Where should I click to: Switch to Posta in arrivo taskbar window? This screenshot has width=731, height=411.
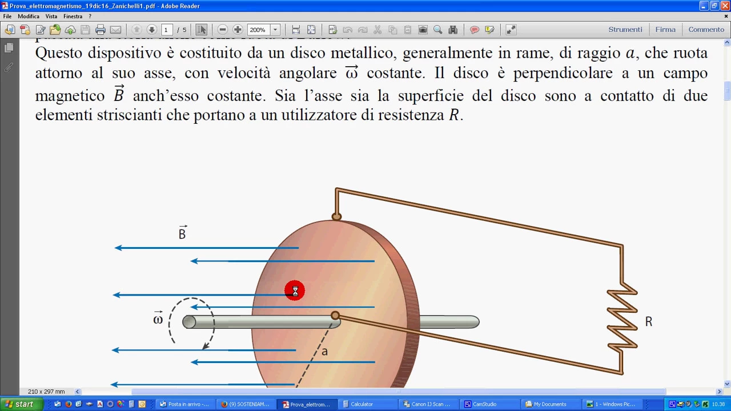tap(184, 404)
